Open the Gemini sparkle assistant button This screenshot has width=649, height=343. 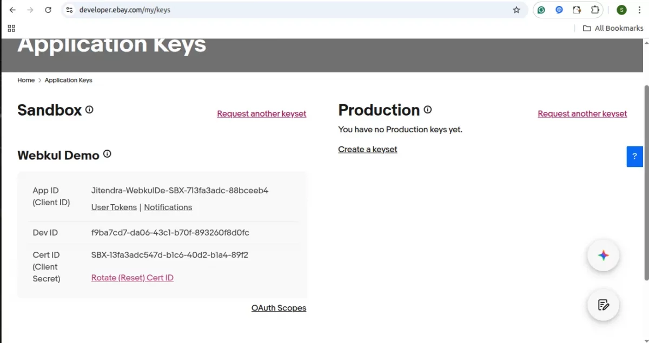(603, 255)
